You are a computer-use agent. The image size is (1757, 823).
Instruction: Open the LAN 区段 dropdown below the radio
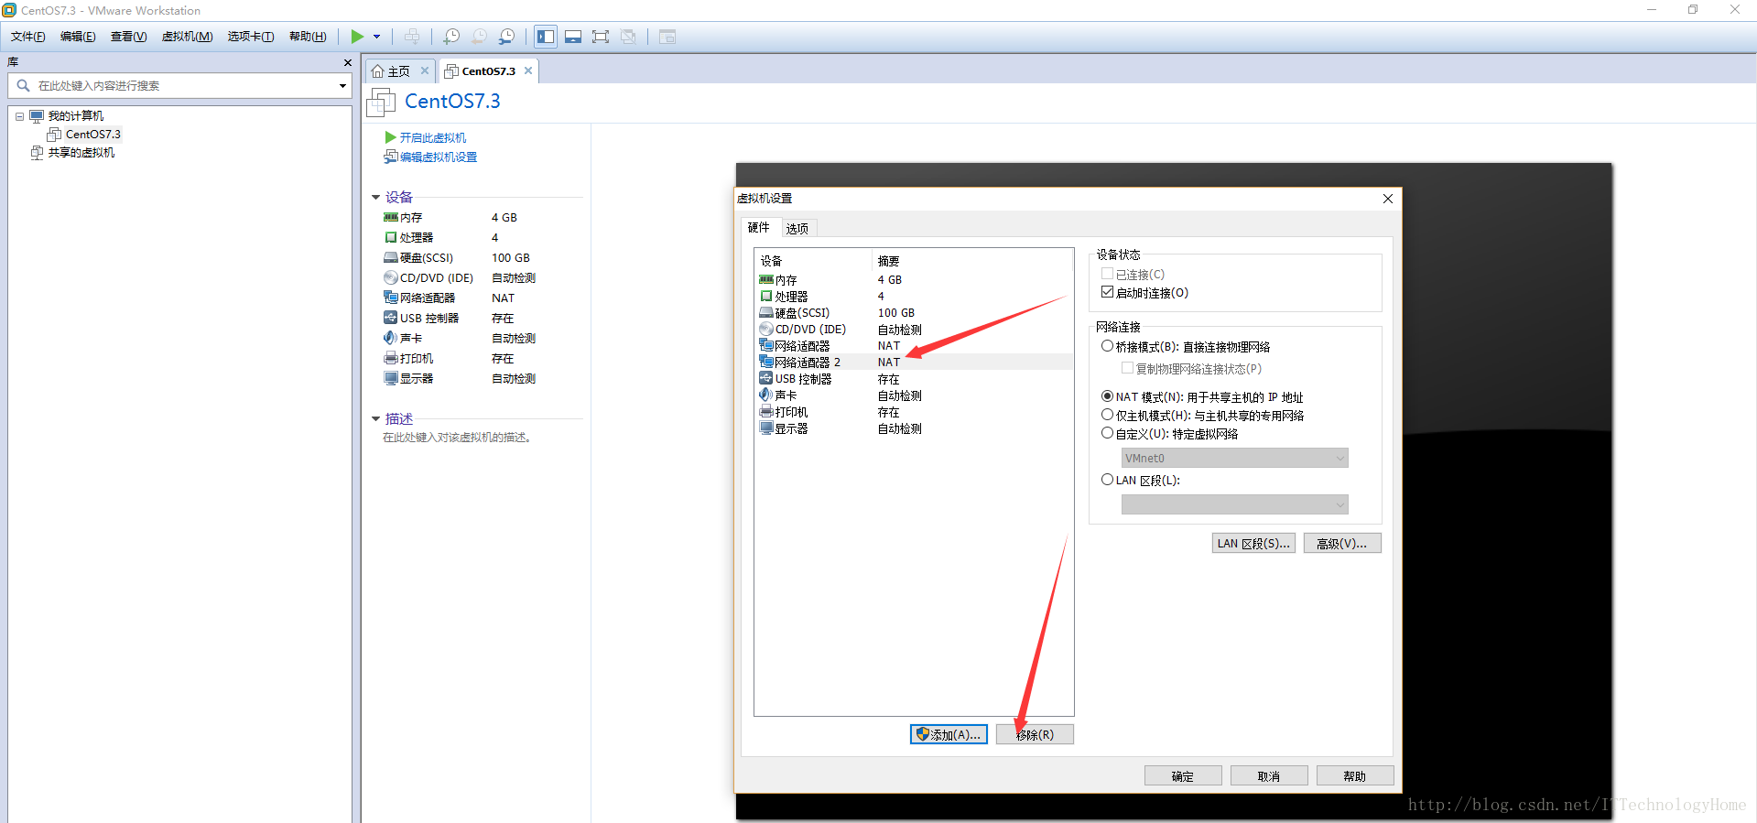pos(1234,504)
